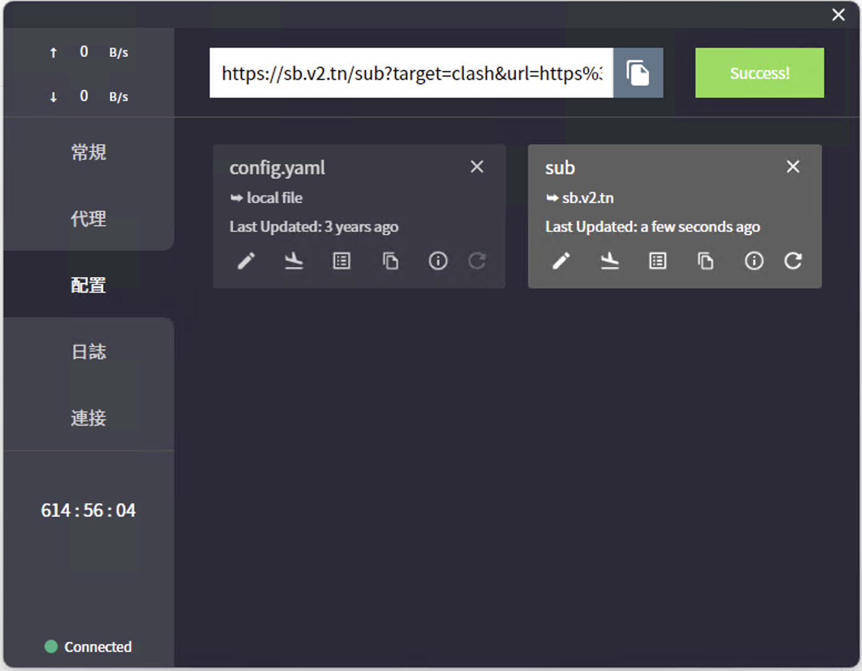The width and height of the screenshot is (862, 671).
Task: Click the import icon on config.yaml card
Action: 293,261
